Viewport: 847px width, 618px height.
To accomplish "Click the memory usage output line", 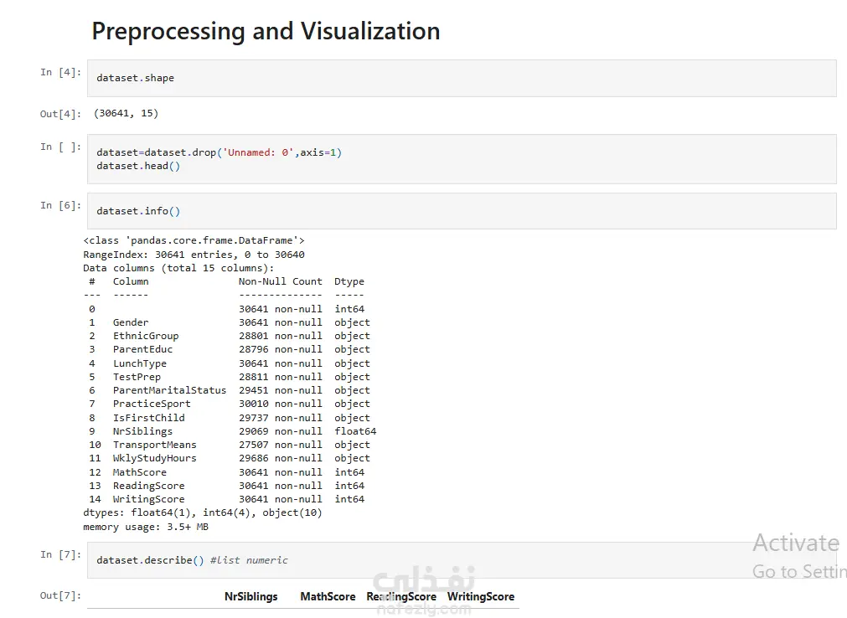I will [146, 527].
